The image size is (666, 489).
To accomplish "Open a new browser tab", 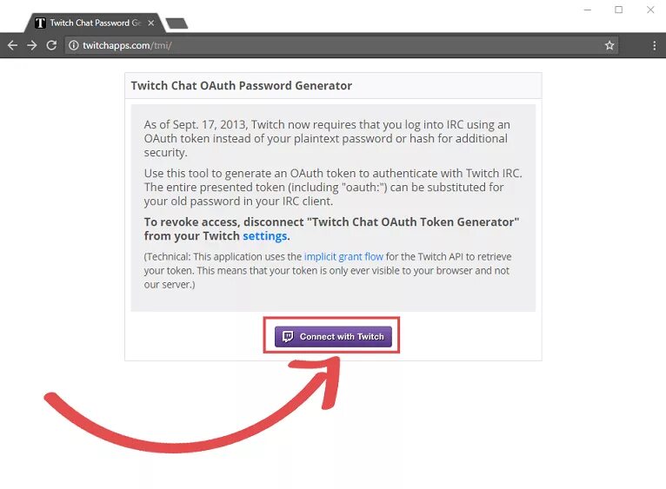I will [x=176, y=23].
